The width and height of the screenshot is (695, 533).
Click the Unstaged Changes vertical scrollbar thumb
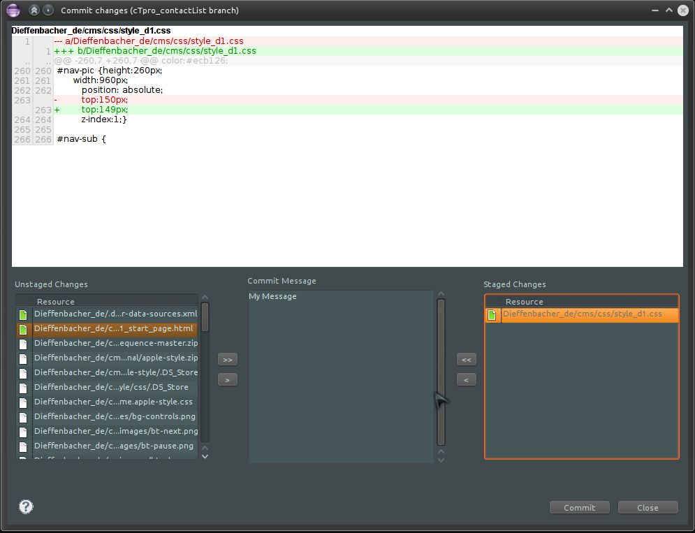coord(205,316)
